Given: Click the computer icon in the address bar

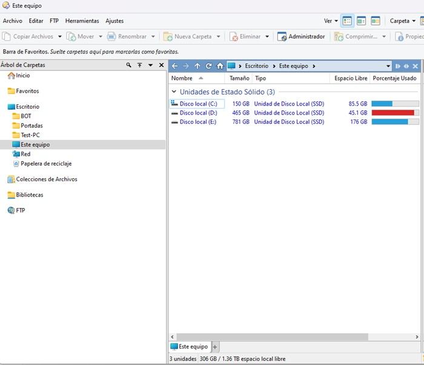Looking at the screenshot, I should (231, 66).
